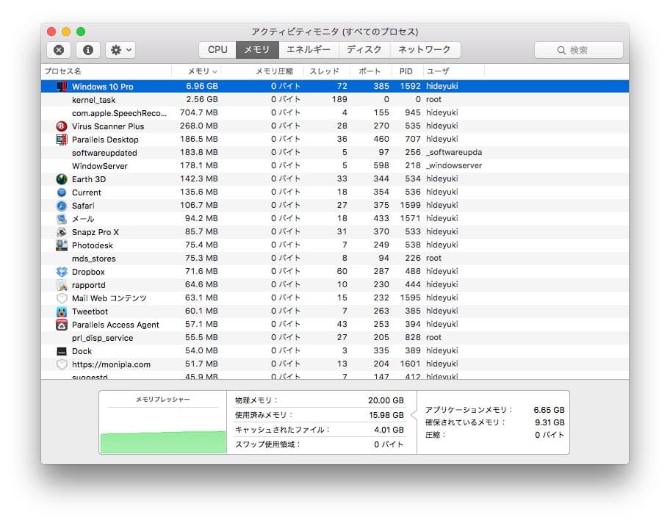Select the ネットワーク tab

click(425, 50)
